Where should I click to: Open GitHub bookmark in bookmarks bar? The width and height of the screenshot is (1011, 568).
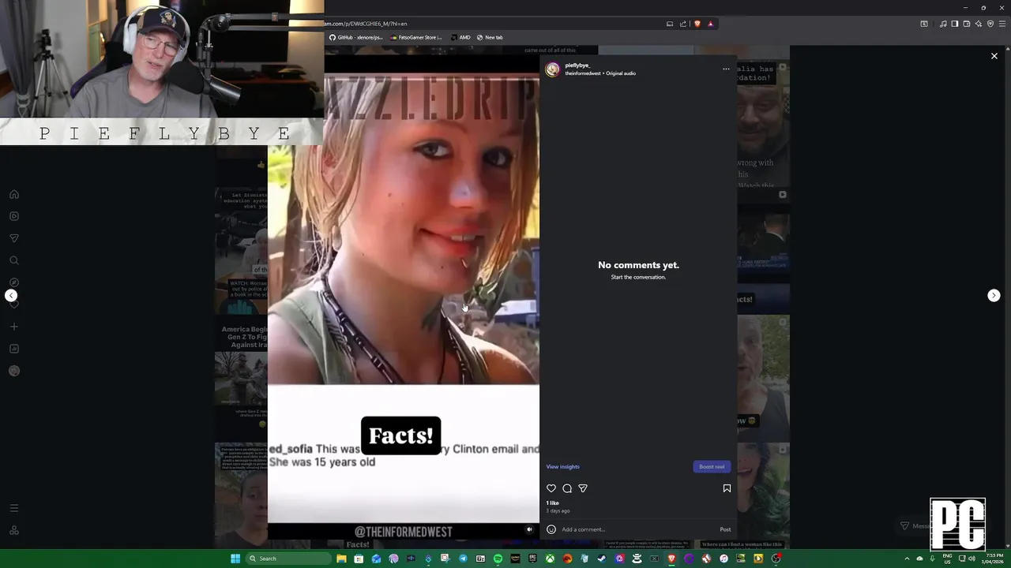click(x=356, y=37)
